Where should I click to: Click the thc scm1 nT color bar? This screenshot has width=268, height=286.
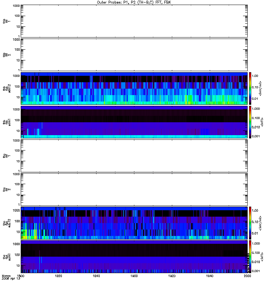(x=250, y=257)
